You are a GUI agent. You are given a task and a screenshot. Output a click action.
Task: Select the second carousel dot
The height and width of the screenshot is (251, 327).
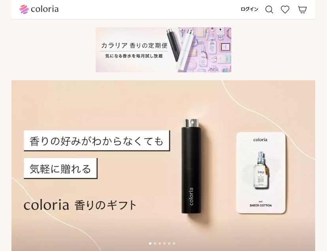tap(155, 243)
